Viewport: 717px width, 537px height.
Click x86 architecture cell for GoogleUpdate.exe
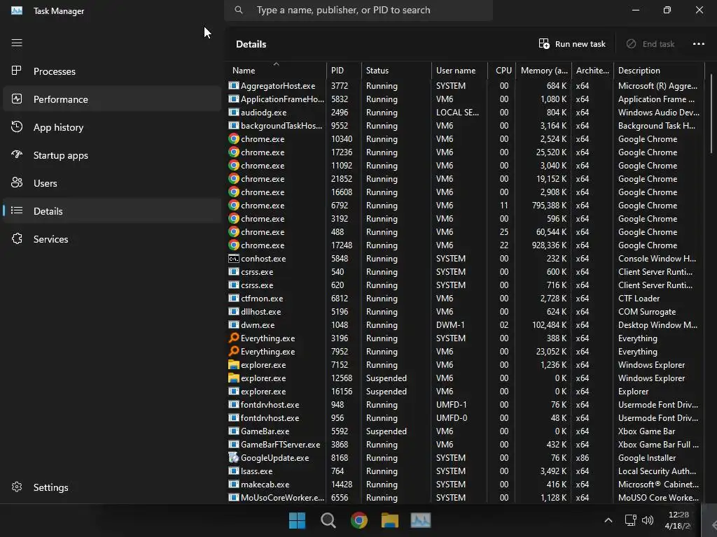click(582, 457)
